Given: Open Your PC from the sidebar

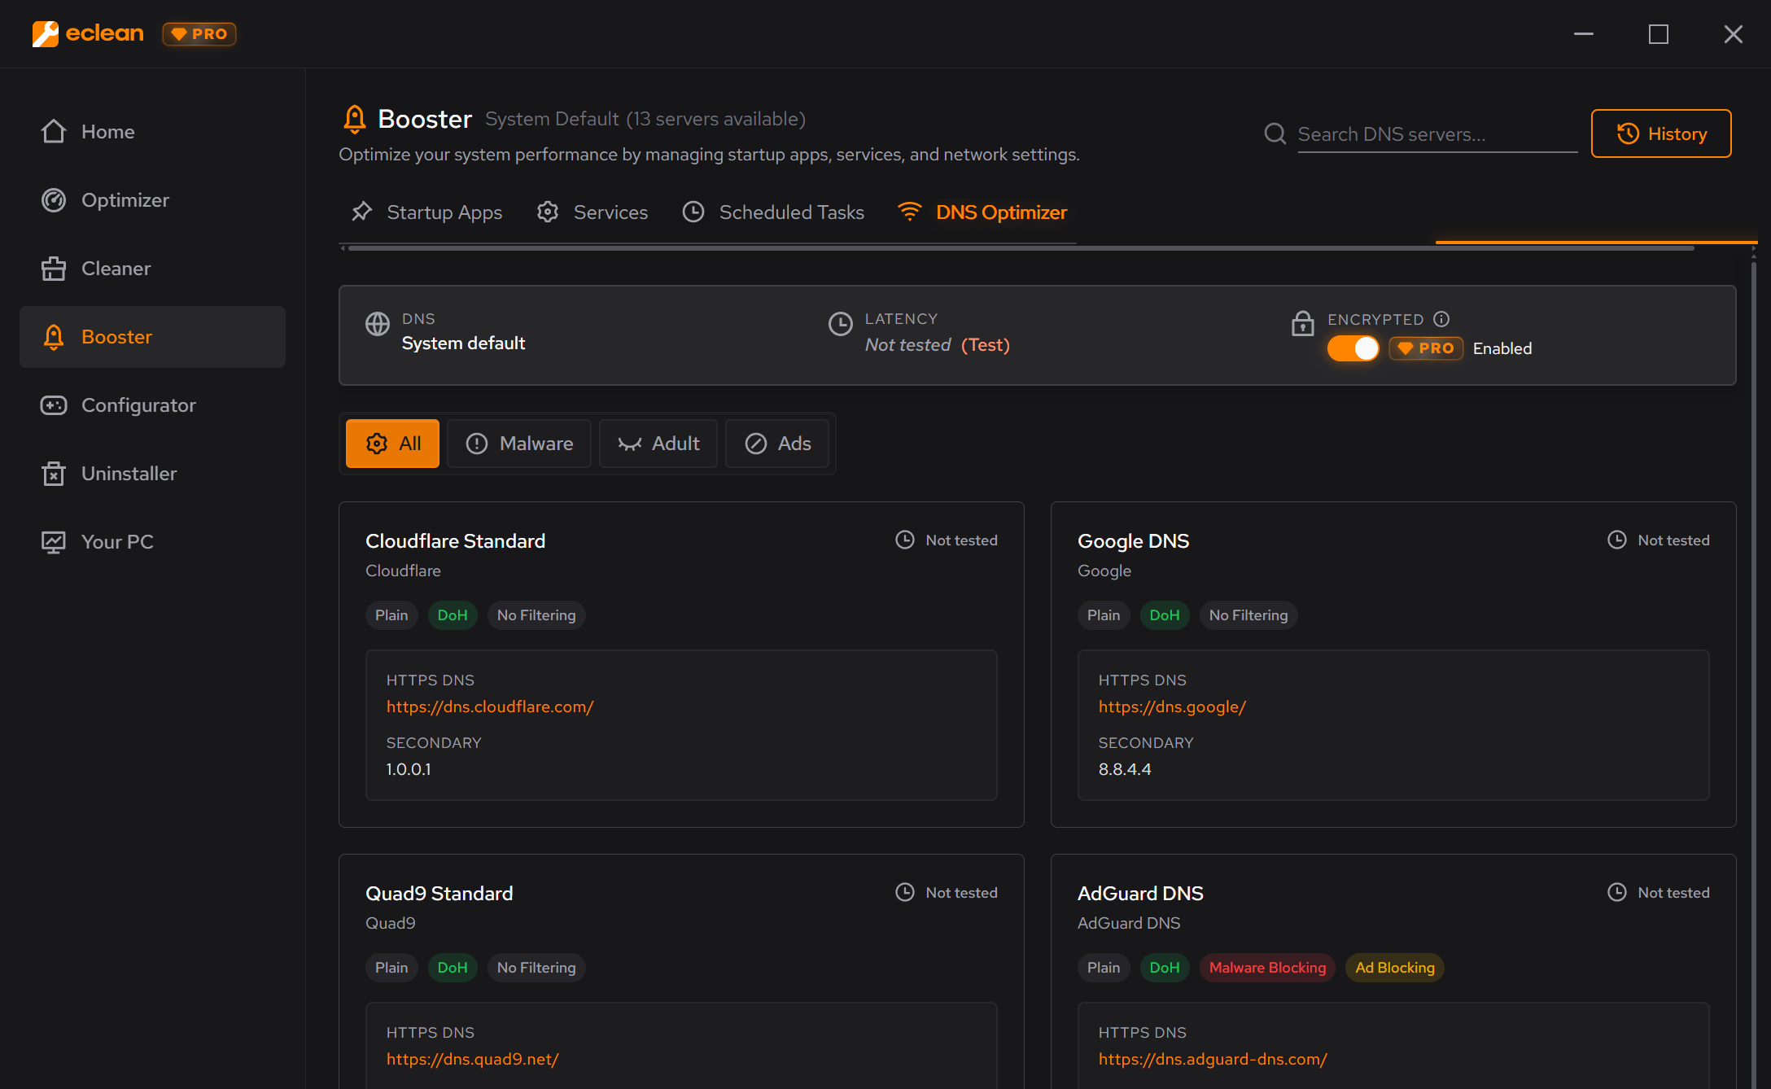Looking at the screenshot, I should click(x=152, y=542).
